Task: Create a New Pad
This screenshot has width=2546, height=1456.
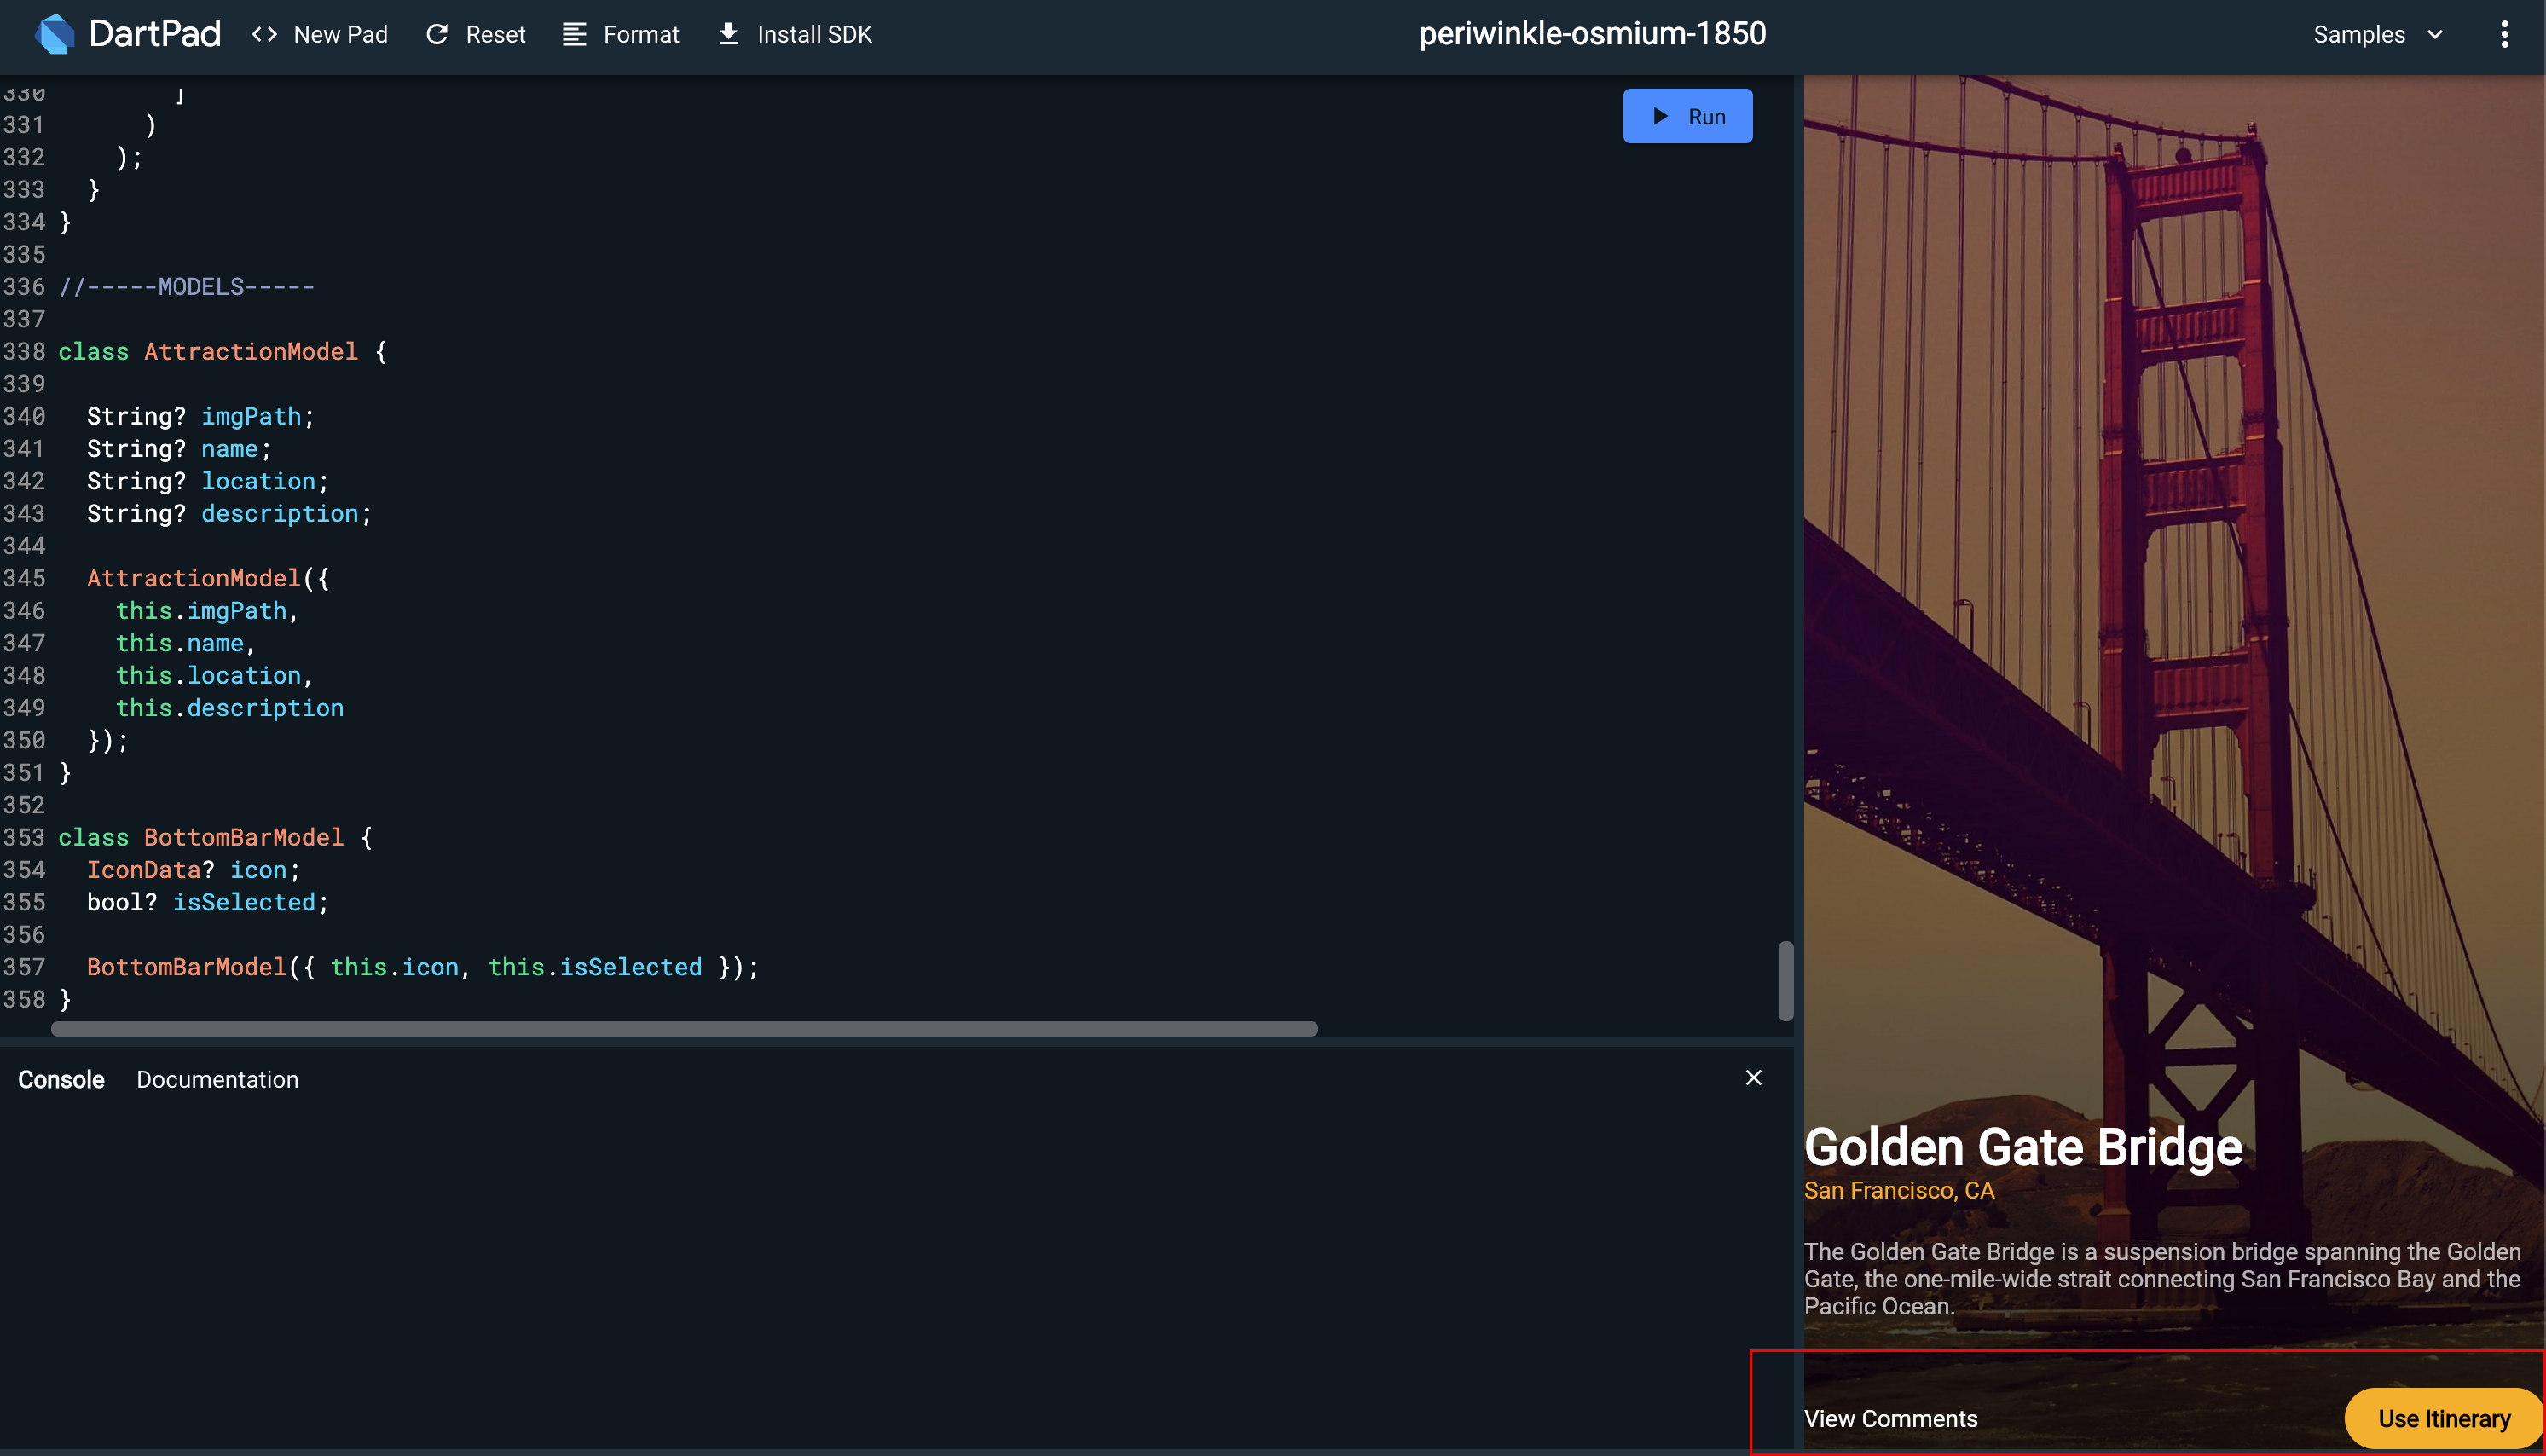Action: (319, 34)
